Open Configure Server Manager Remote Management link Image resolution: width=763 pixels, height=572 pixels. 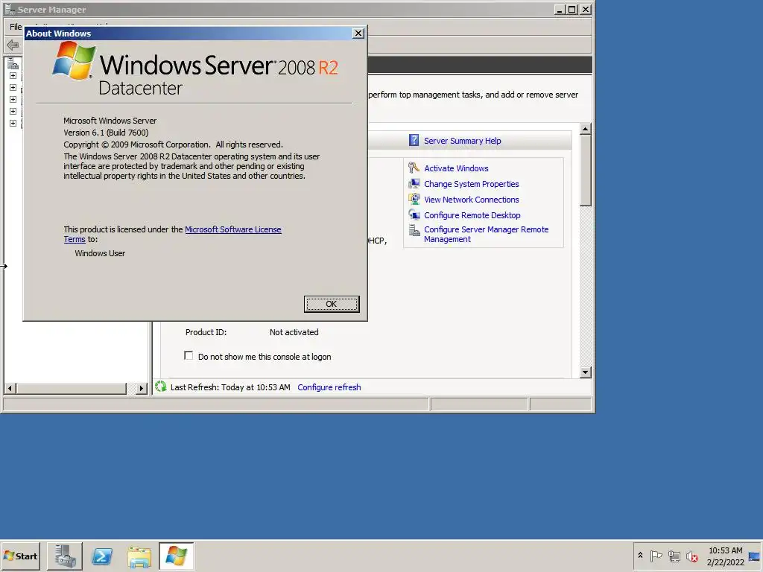486,234
